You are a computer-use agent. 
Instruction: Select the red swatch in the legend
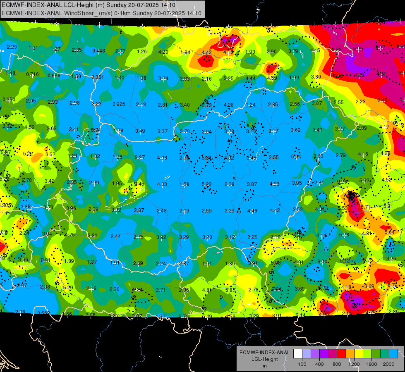coord(341,354)
